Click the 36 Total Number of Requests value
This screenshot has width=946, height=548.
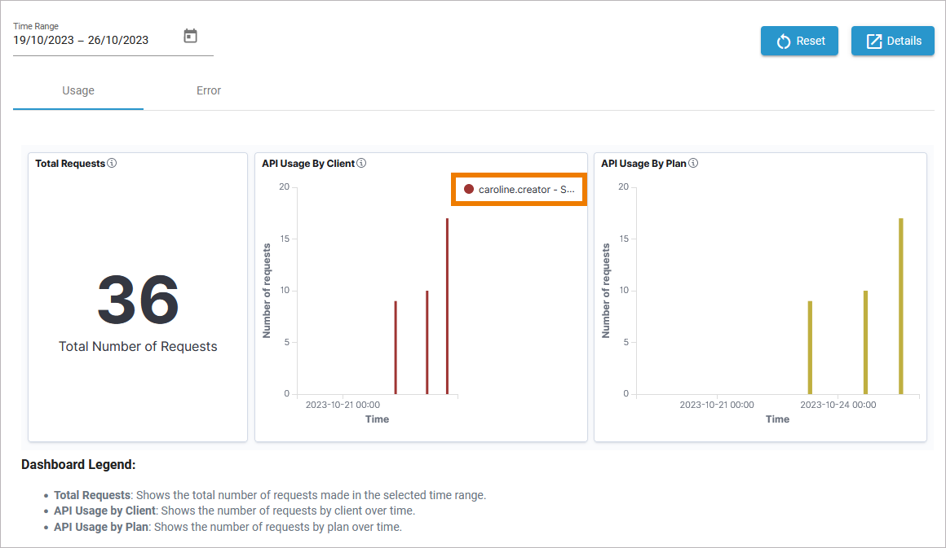coord(138,300)
